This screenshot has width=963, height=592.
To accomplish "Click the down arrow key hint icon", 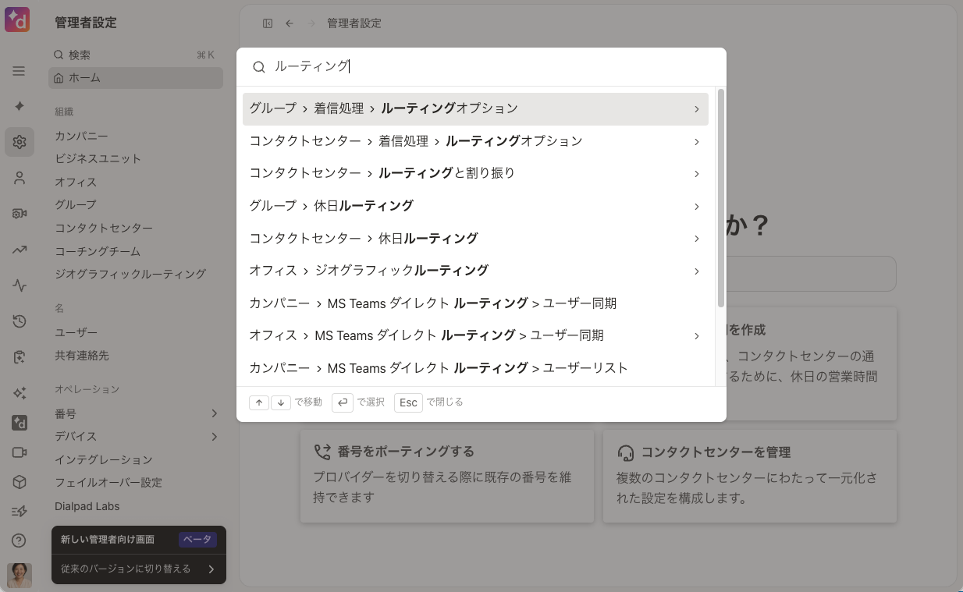I will click(281, 402).
